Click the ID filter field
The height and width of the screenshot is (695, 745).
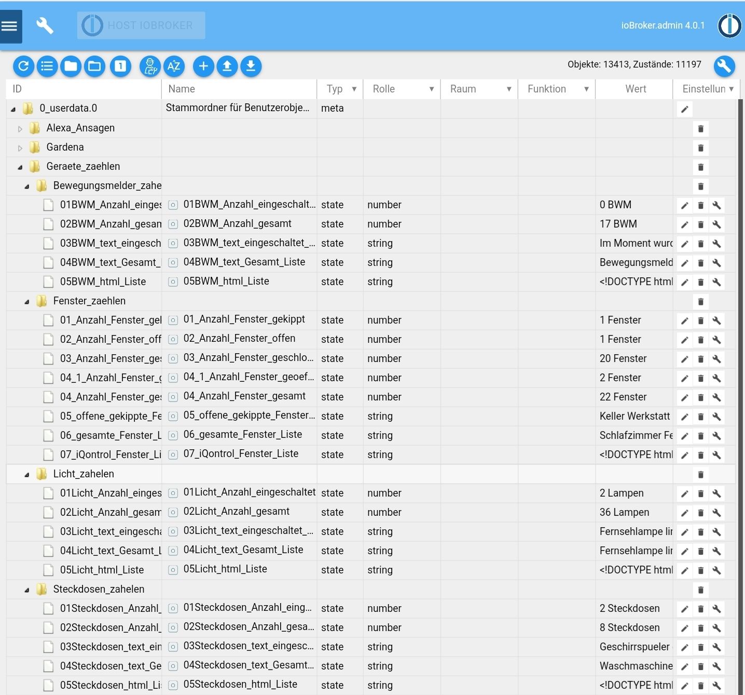pyautogui.click(x=84, y=89)
